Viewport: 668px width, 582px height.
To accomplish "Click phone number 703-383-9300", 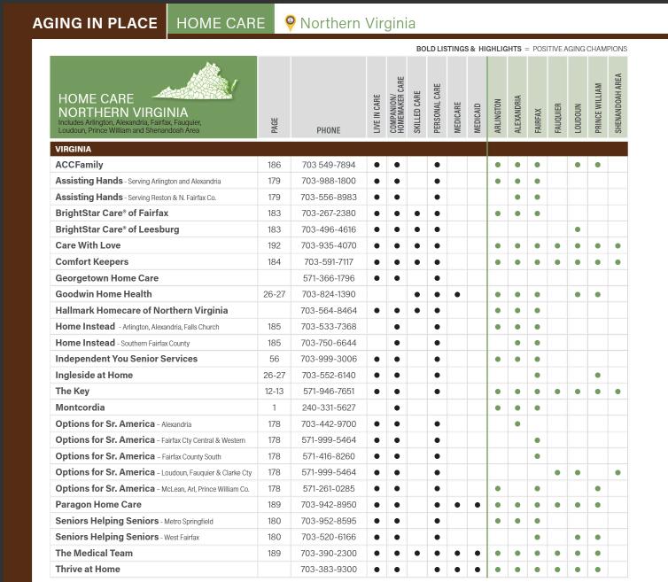I will pyautogui.click(x=329, y=570).
